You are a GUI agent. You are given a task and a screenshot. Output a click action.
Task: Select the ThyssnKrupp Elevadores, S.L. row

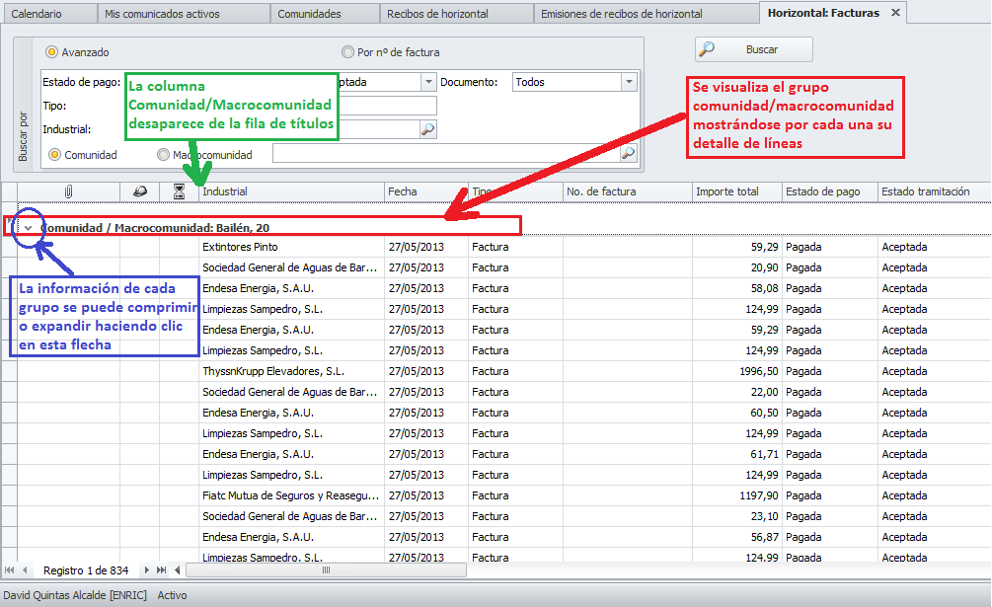tap(504, 371)
